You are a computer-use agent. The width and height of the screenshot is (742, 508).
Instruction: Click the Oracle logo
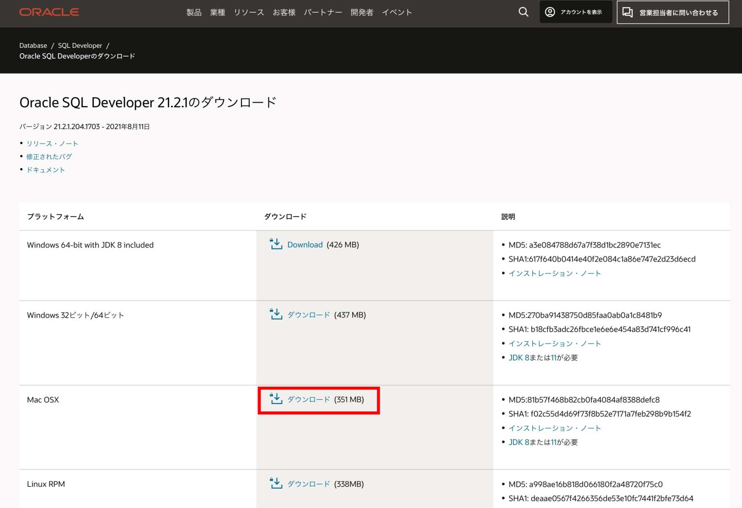pos(48,12)
